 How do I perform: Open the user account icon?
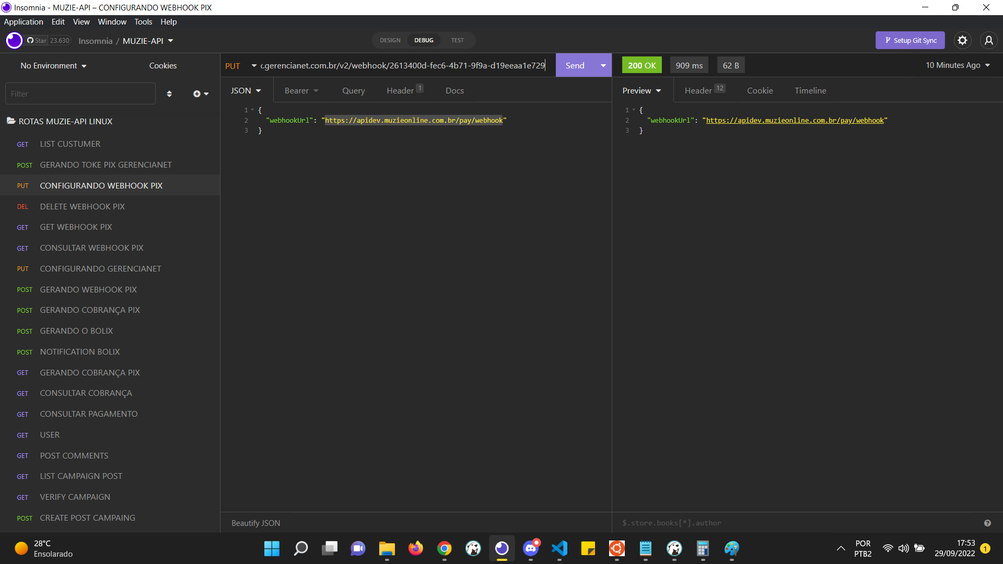point(988,40)
